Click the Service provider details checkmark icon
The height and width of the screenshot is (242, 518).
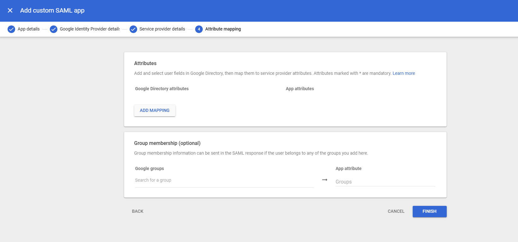pyautogui.click(x=133, y=29)
